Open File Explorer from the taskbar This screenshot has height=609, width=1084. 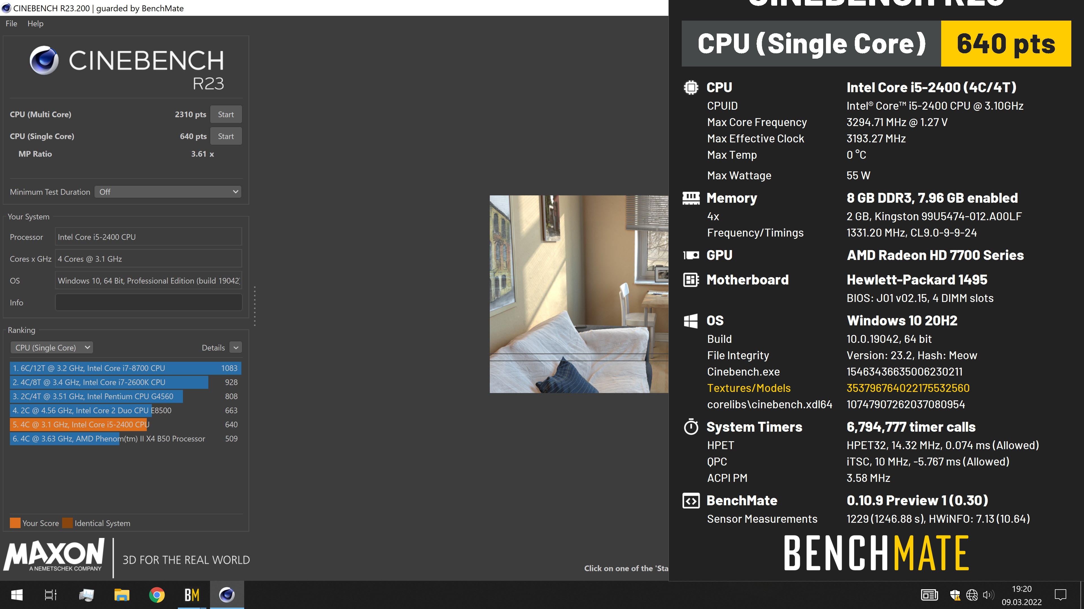pos(122,595)
